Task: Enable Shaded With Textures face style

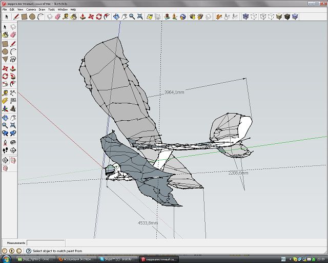Action: [287, 16]
